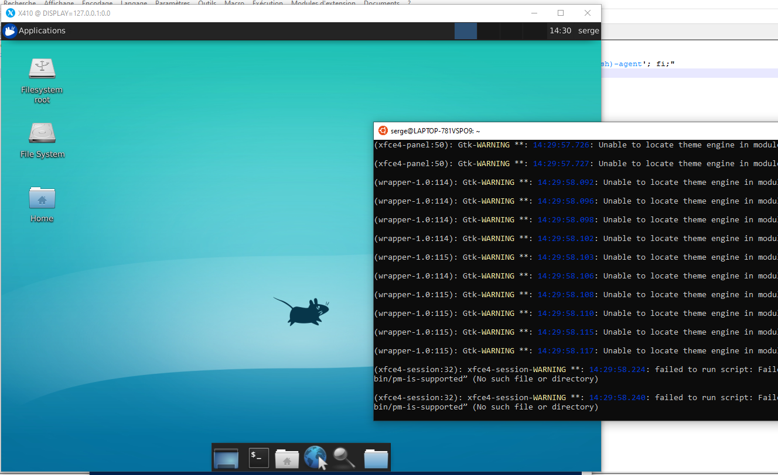
Task: Switch to the second workspace in the switcher
Action: point(488,31)
